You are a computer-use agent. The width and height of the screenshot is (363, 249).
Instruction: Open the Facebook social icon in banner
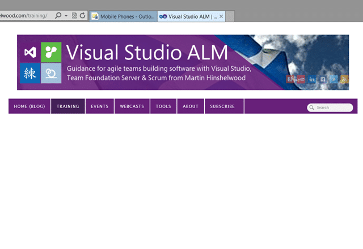[323, 79]
